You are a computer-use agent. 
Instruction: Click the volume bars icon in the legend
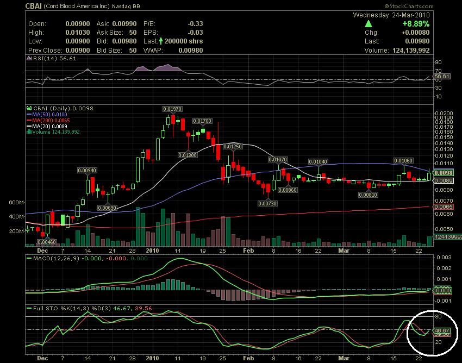tap(29, 132)
